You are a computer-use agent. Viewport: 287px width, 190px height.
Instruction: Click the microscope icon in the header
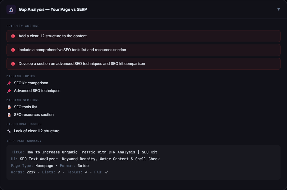pos(11,9)
